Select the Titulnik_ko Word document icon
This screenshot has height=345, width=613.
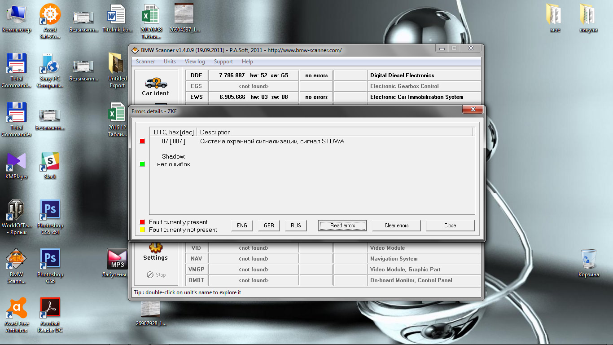[118, 19]
